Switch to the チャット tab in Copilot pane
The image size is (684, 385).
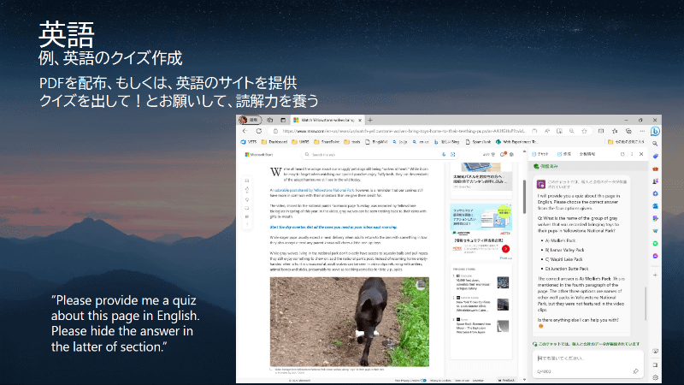pos(540,154)
